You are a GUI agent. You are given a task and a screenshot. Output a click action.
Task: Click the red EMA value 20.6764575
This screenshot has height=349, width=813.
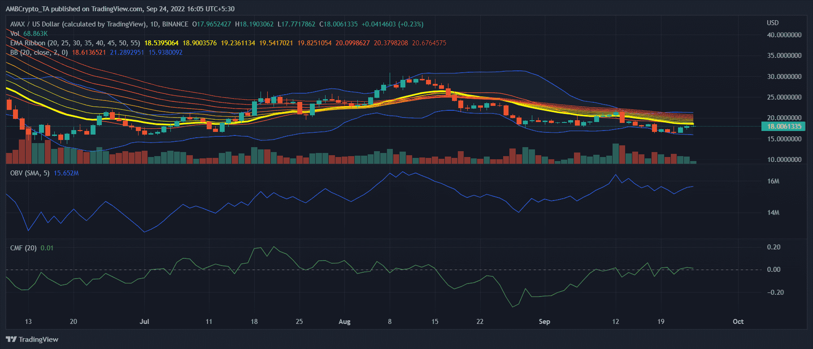click(429, 43)
